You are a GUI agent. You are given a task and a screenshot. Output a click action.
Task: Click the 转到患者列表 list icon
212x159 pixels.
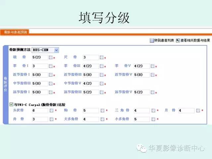point(152,40)
